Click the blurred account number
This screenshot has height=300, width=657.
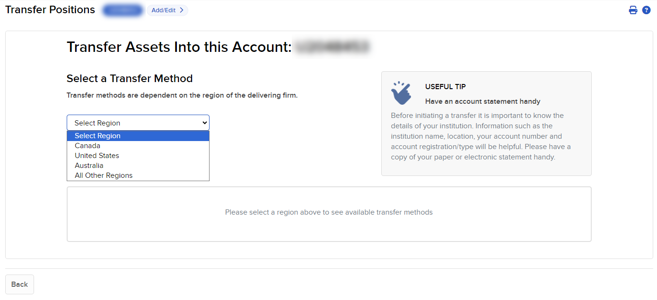pyautogui.click(x=332, y=47)
